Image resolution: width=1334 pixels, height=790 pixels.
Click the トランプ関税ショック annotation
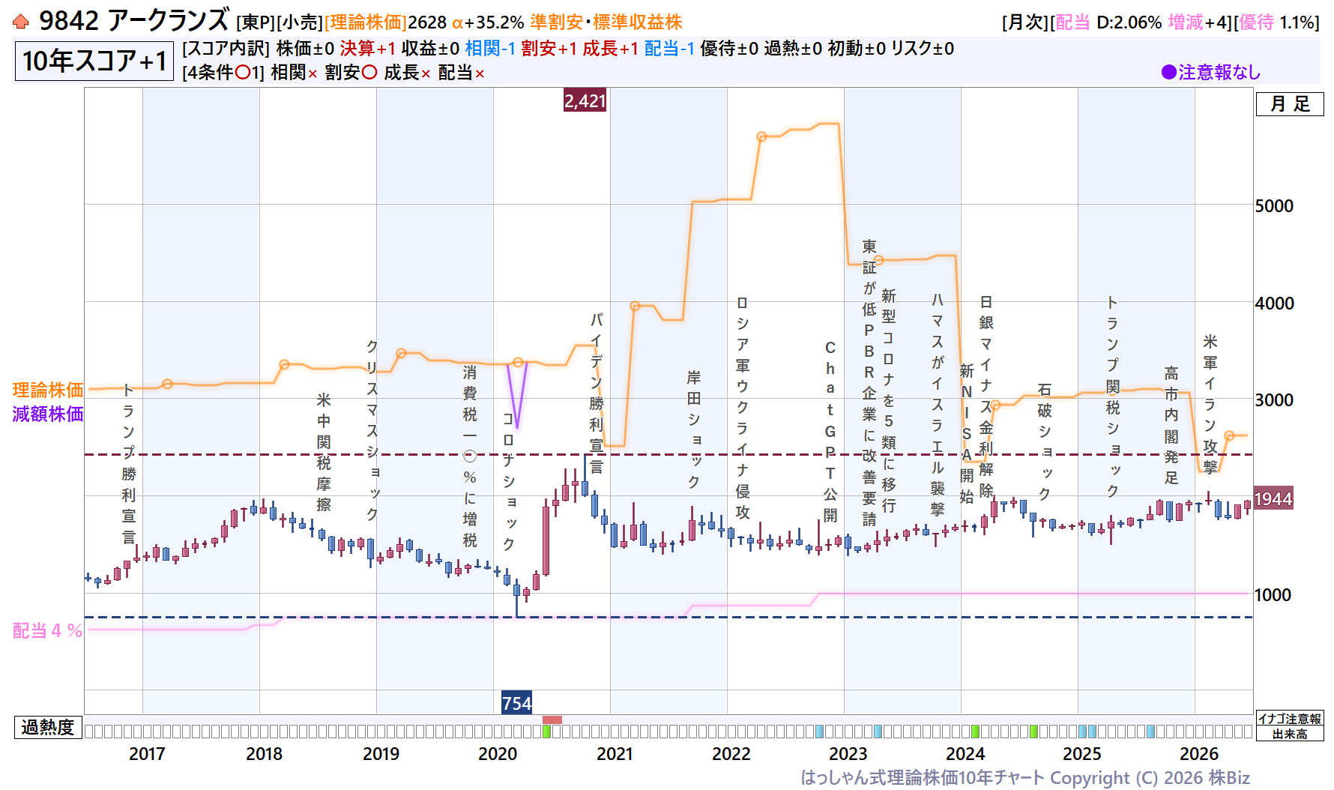pyautogui.click(x=1113, y=397)
